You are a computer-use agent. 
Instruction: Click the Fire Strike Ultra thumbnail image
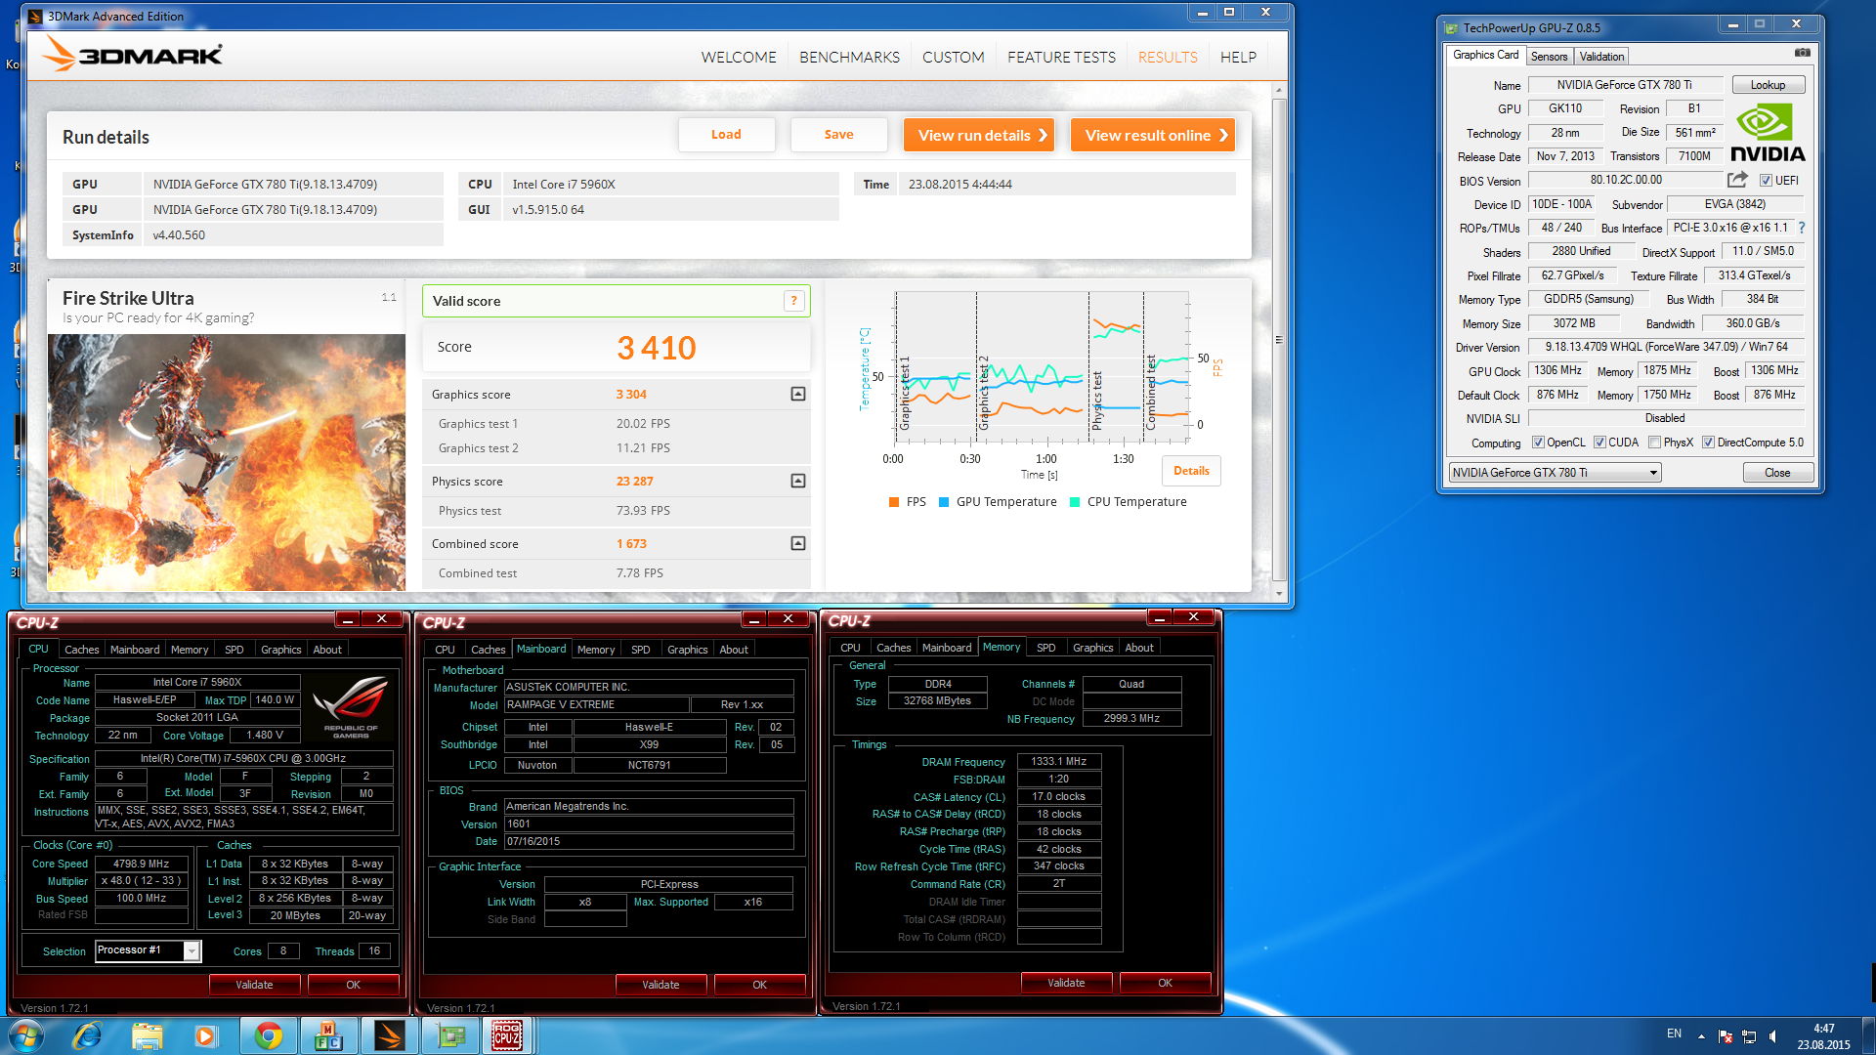pos(227,462)
